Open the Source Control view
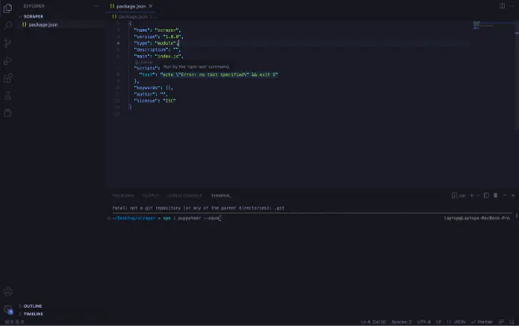The width and height of the screenshot is (519, 326). tap(8, 43)
